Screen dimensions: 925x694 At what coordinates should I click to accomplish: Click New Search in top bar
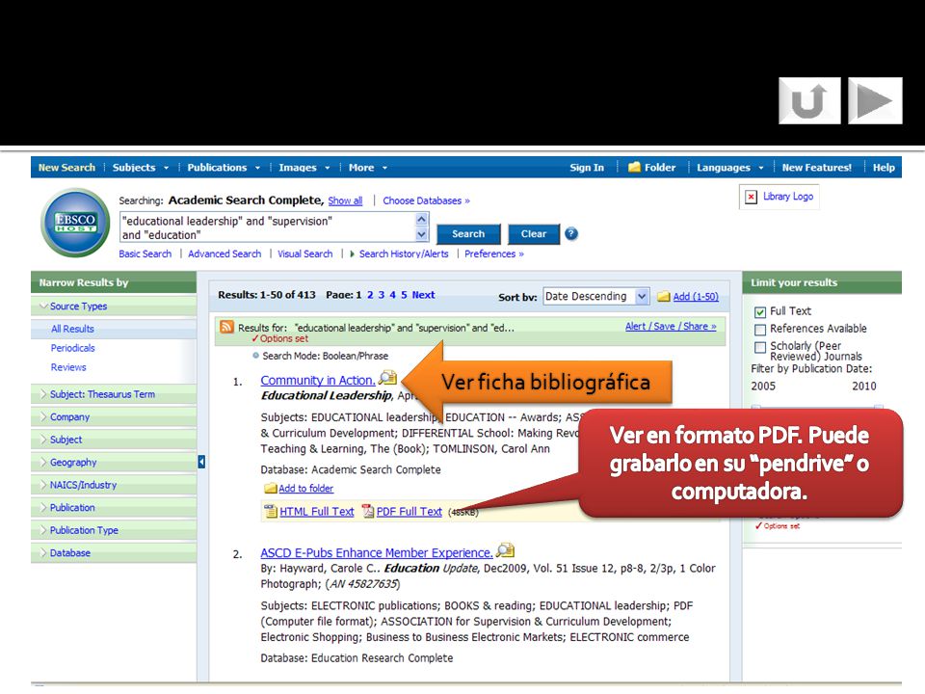pyautogui.click(x=66, y=168)
